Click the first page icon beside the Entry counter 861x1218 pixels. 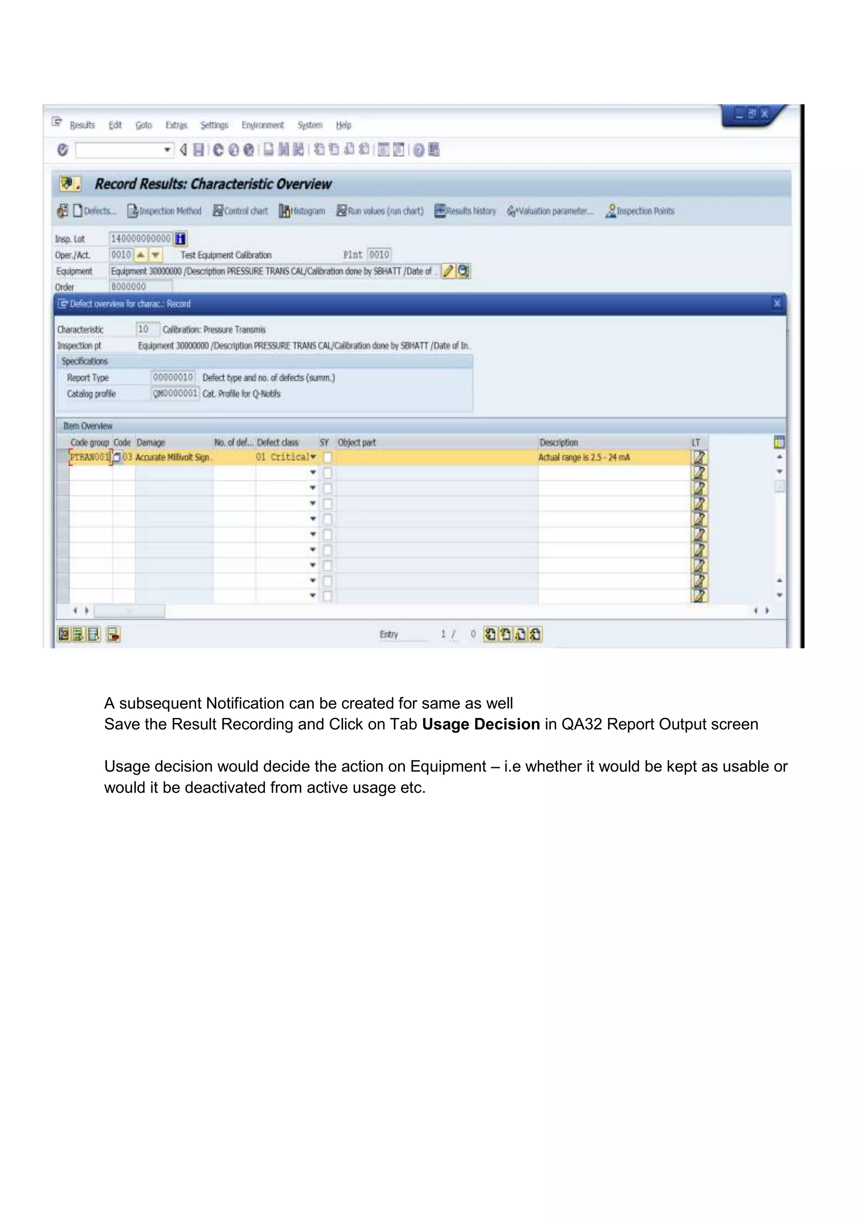pyautogui.click(x=491, y=634)
